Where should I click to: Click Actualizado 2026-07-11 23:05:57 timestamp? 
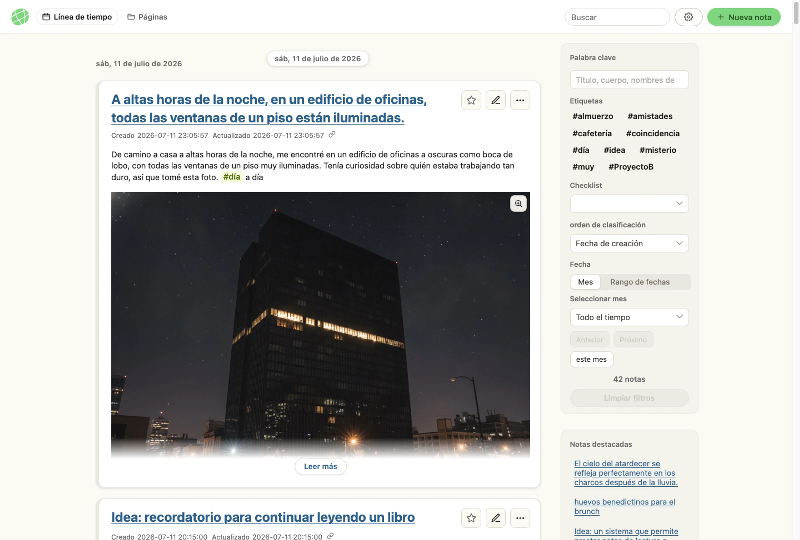[268, 136]
